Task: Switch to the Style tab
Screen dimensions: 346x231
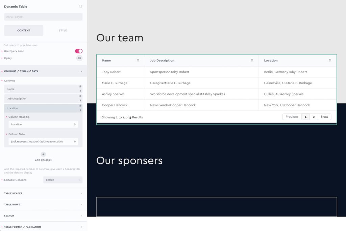Action: coord(63,30)
